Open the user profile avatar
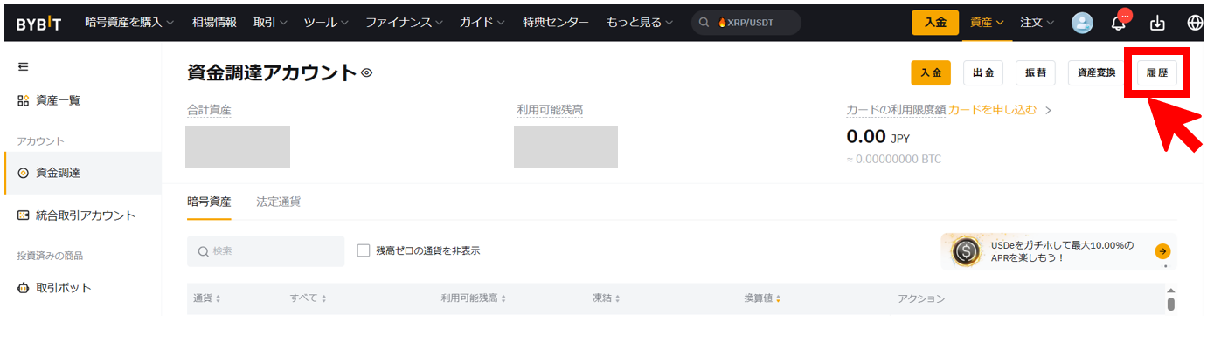The image size is (1207, 342). [x=1082, y=23]
